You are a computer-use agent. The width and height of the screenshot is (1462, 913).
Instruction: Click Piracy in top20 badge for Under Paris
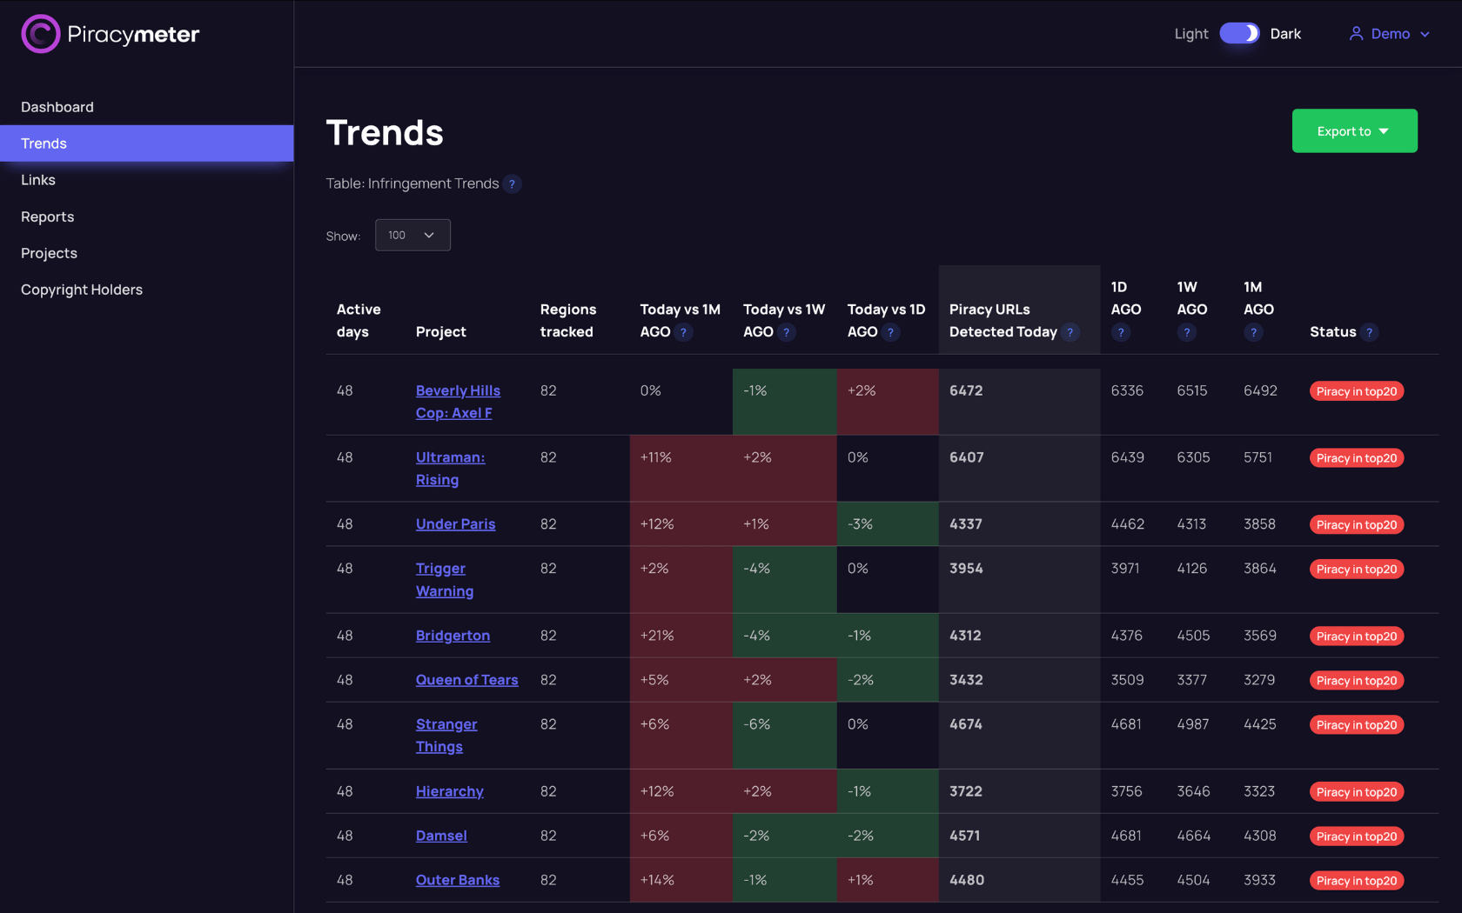pos(1357,525)
